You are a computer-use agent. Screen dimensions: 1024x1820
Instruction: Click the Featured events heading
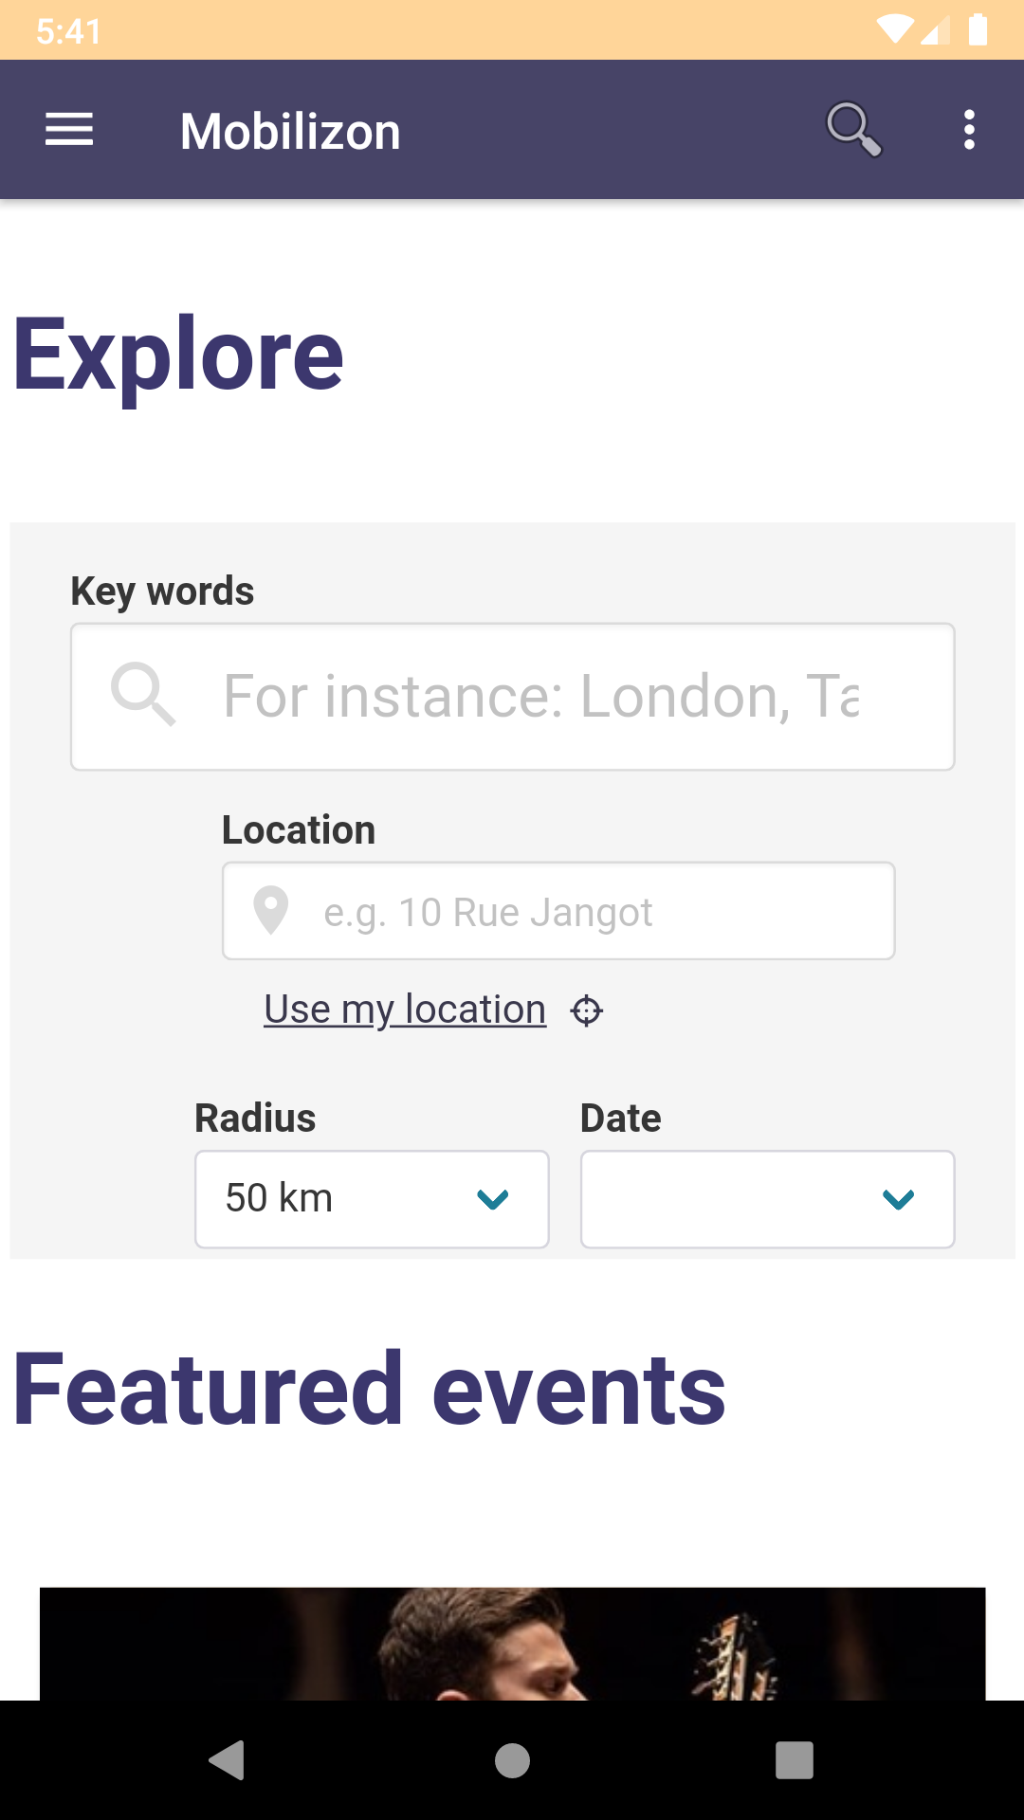click(x=370, y=1390)
